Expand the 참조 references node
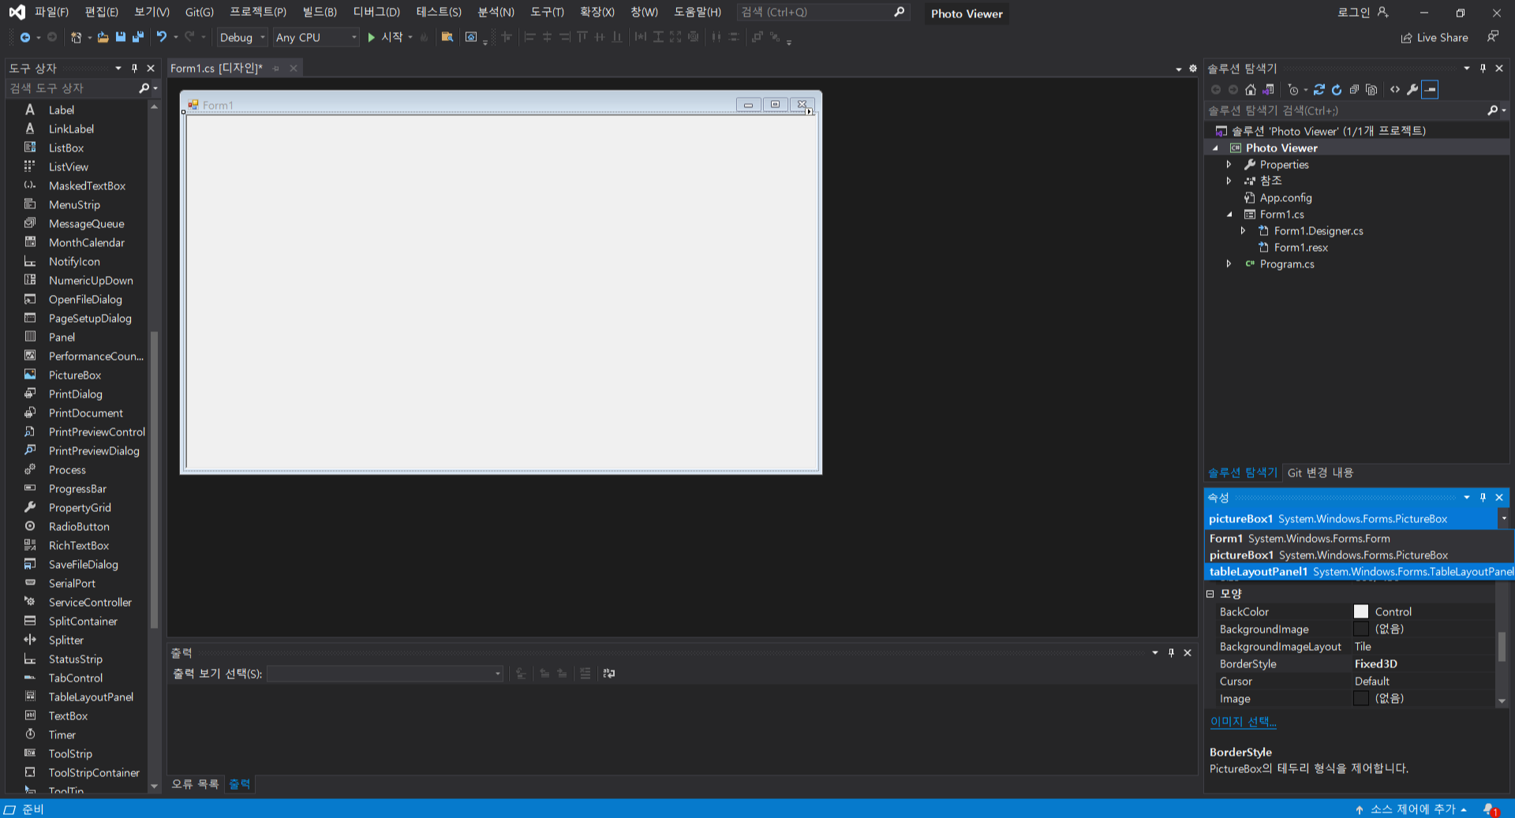The image size is (1515, 818). (x=1229, y=181)
